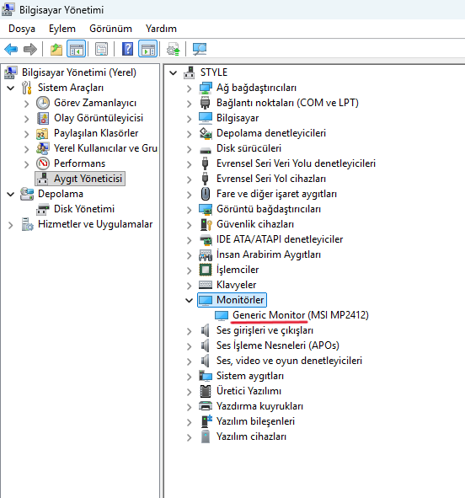Image resolution: width=465 pixels, height=498 pixels.
Task: Select Paylaşılan Klasörler folder icon
Action: pos(42,133)
